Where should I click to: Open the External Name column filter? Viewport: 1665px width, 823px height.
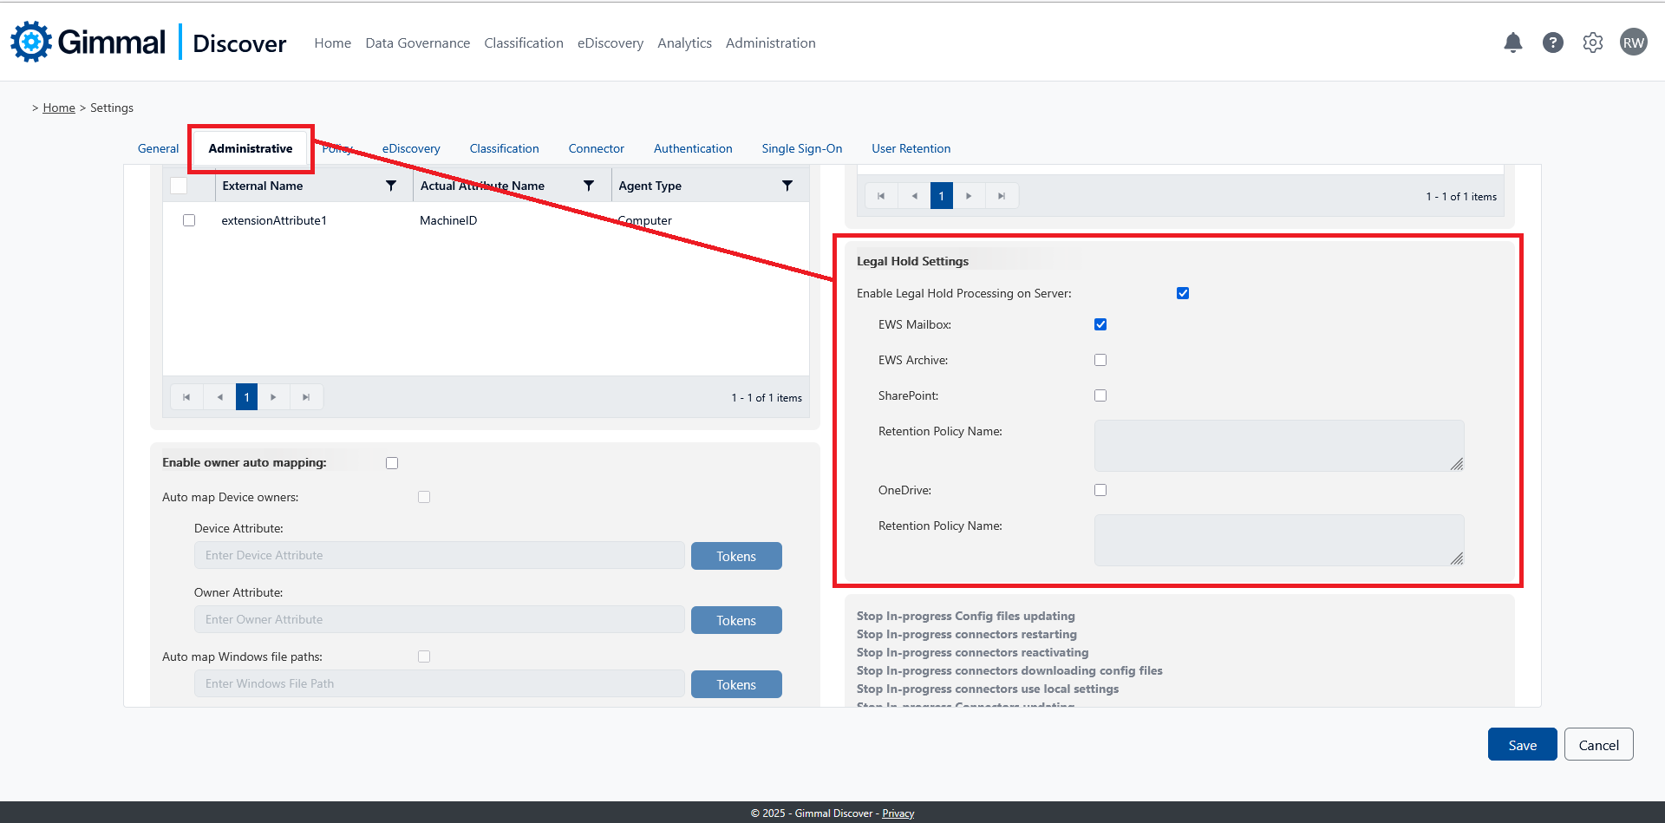click(391, 185)
